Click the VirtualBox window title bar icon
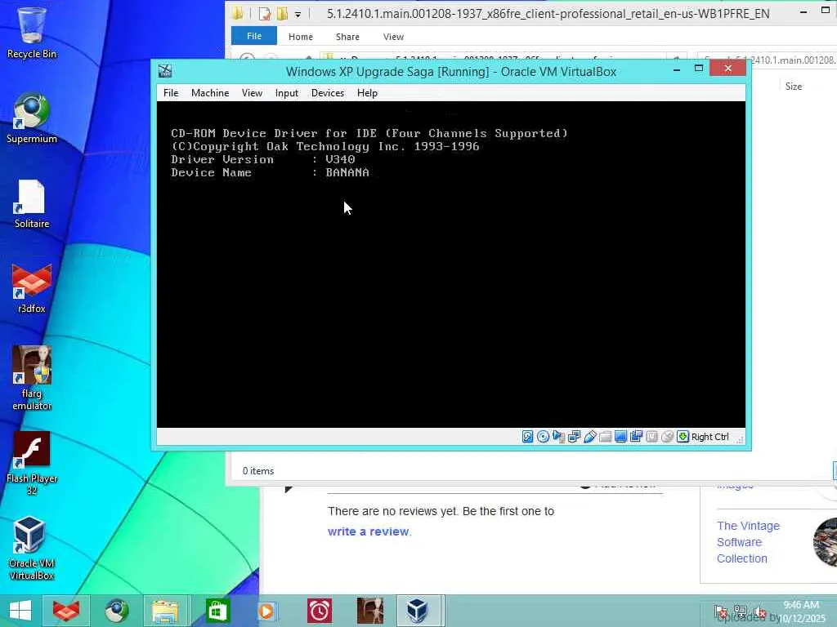 click(165, 71)
